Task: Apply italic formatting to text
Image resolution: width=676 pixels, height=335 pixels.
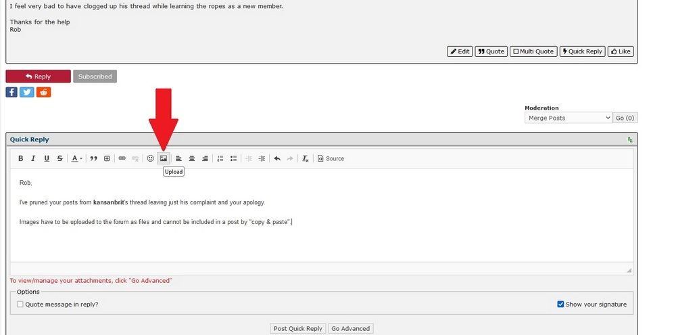Action: (x=33, y=158)
